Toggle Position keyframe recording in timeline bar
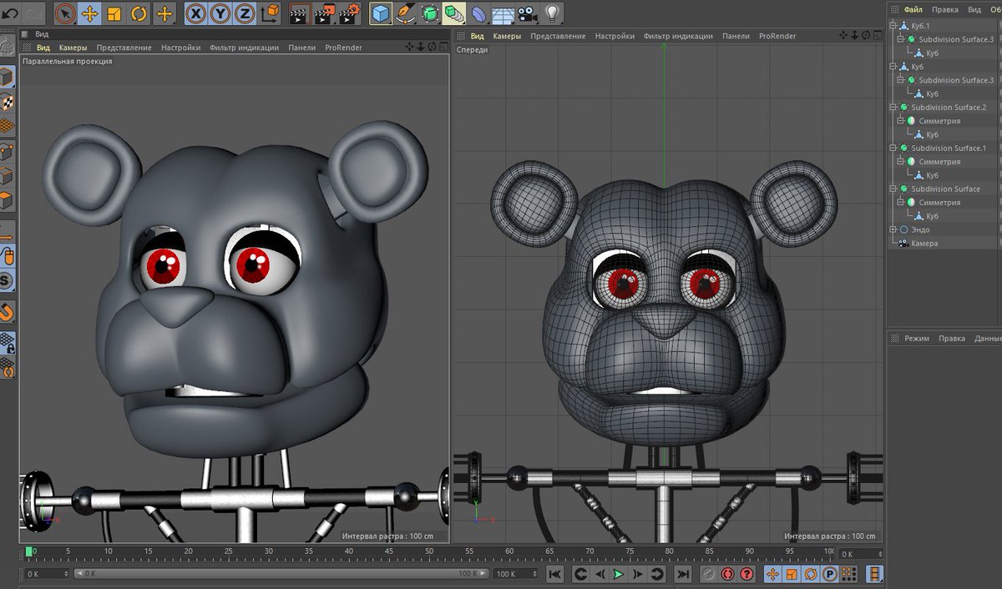This screenshot has height=589, width=1002. (x=772, y=574)
